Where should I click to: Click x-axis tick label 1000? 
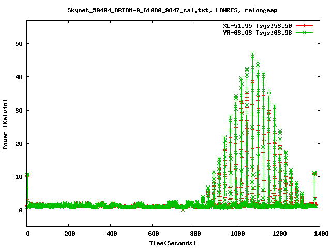coord(237,234)
